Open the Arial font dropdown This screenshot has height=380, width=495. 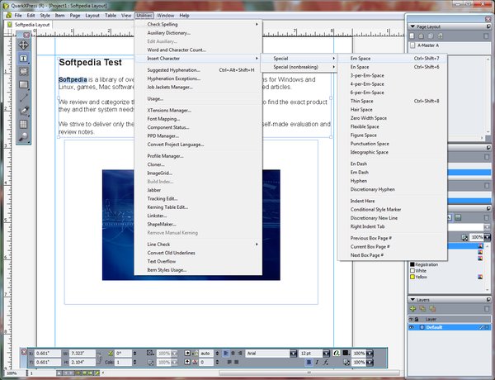pyautogui.click(x=294, y=353)
